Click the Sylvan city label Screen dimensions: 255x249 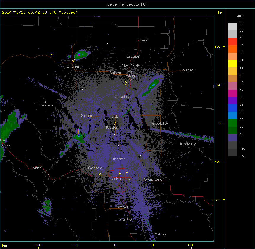click(115, 72)
